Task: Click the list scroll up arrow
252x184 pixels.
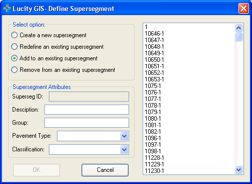Action: tap(238, 28)
